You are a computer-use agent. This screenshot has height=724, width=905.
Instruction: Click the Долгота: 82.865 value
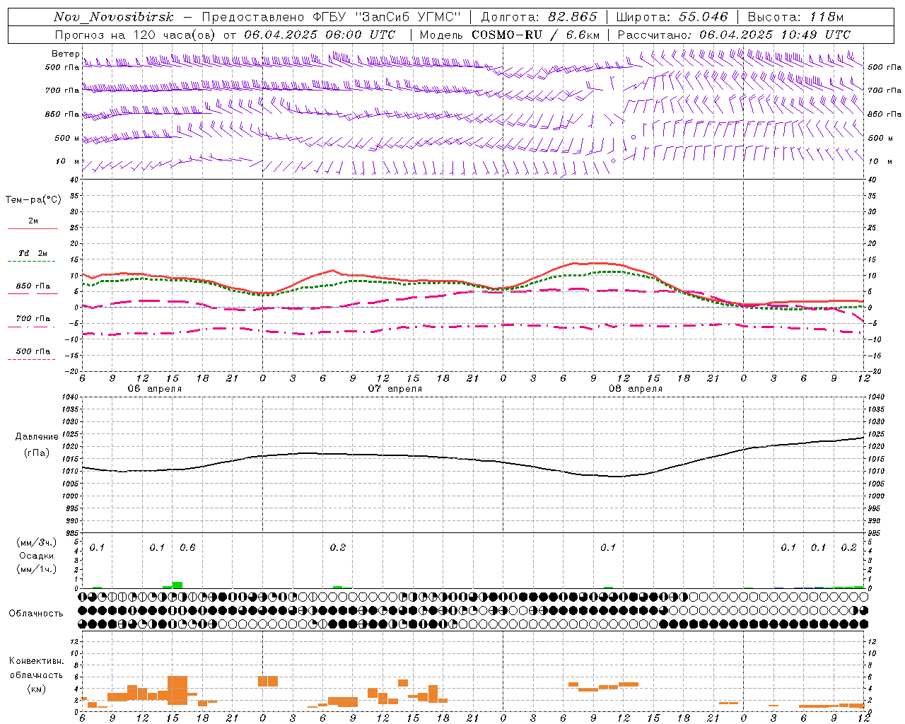[539, 17]
